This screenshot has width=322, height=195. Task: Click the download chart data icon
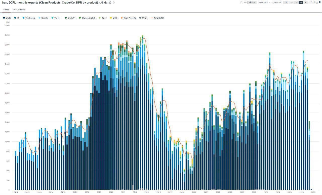pos(317,3)
